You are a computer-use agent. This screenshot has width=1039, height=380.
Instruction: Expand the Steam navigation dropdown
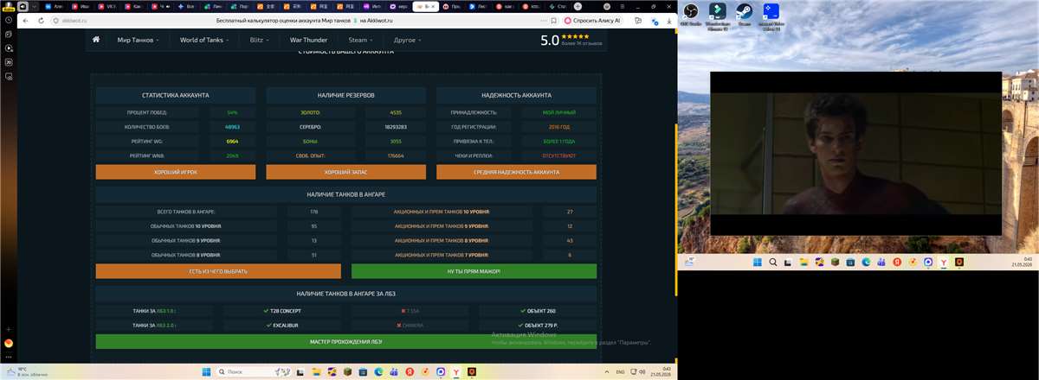tap(361, 40)
